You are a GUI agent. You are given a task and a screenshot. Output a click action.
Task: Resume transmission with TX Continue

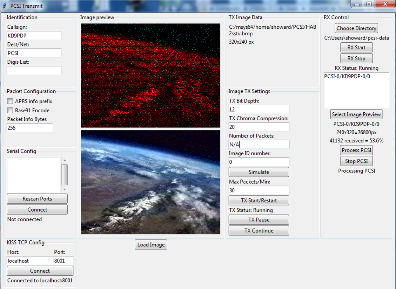point(259,231)
